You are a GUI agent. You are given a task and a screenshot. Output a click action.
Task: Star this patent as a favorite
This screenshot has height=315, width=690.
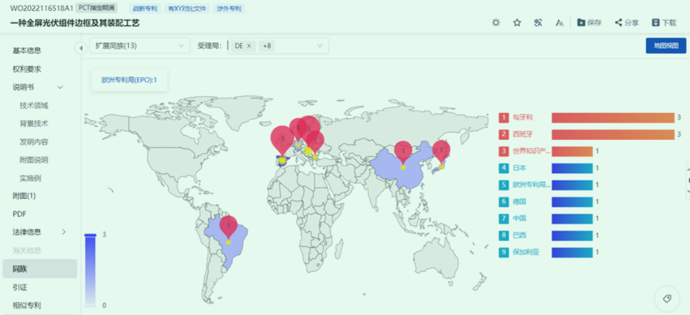click(517, 23)
